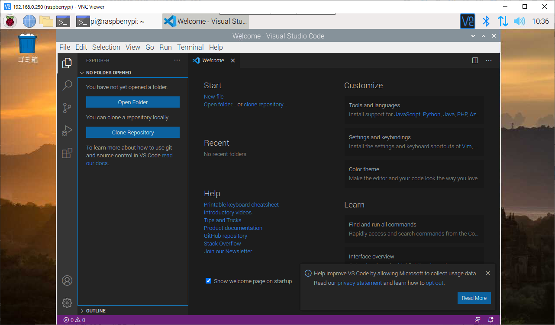Open the Terminal menu
The height and width of the screenshot is (325, 555).
click(x=190, y=47)
